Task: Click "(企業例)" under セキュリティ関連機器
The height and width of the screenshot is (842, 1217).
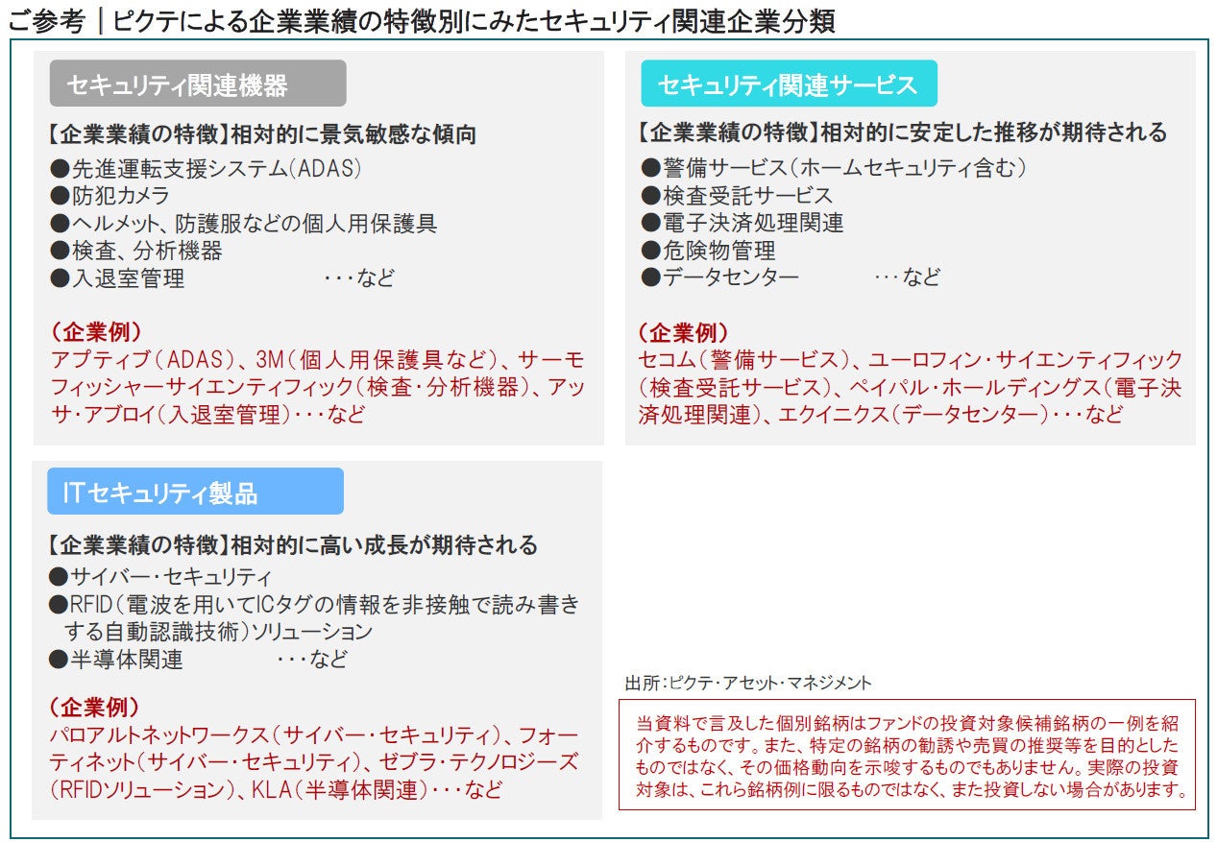Action: coord(95,332)
